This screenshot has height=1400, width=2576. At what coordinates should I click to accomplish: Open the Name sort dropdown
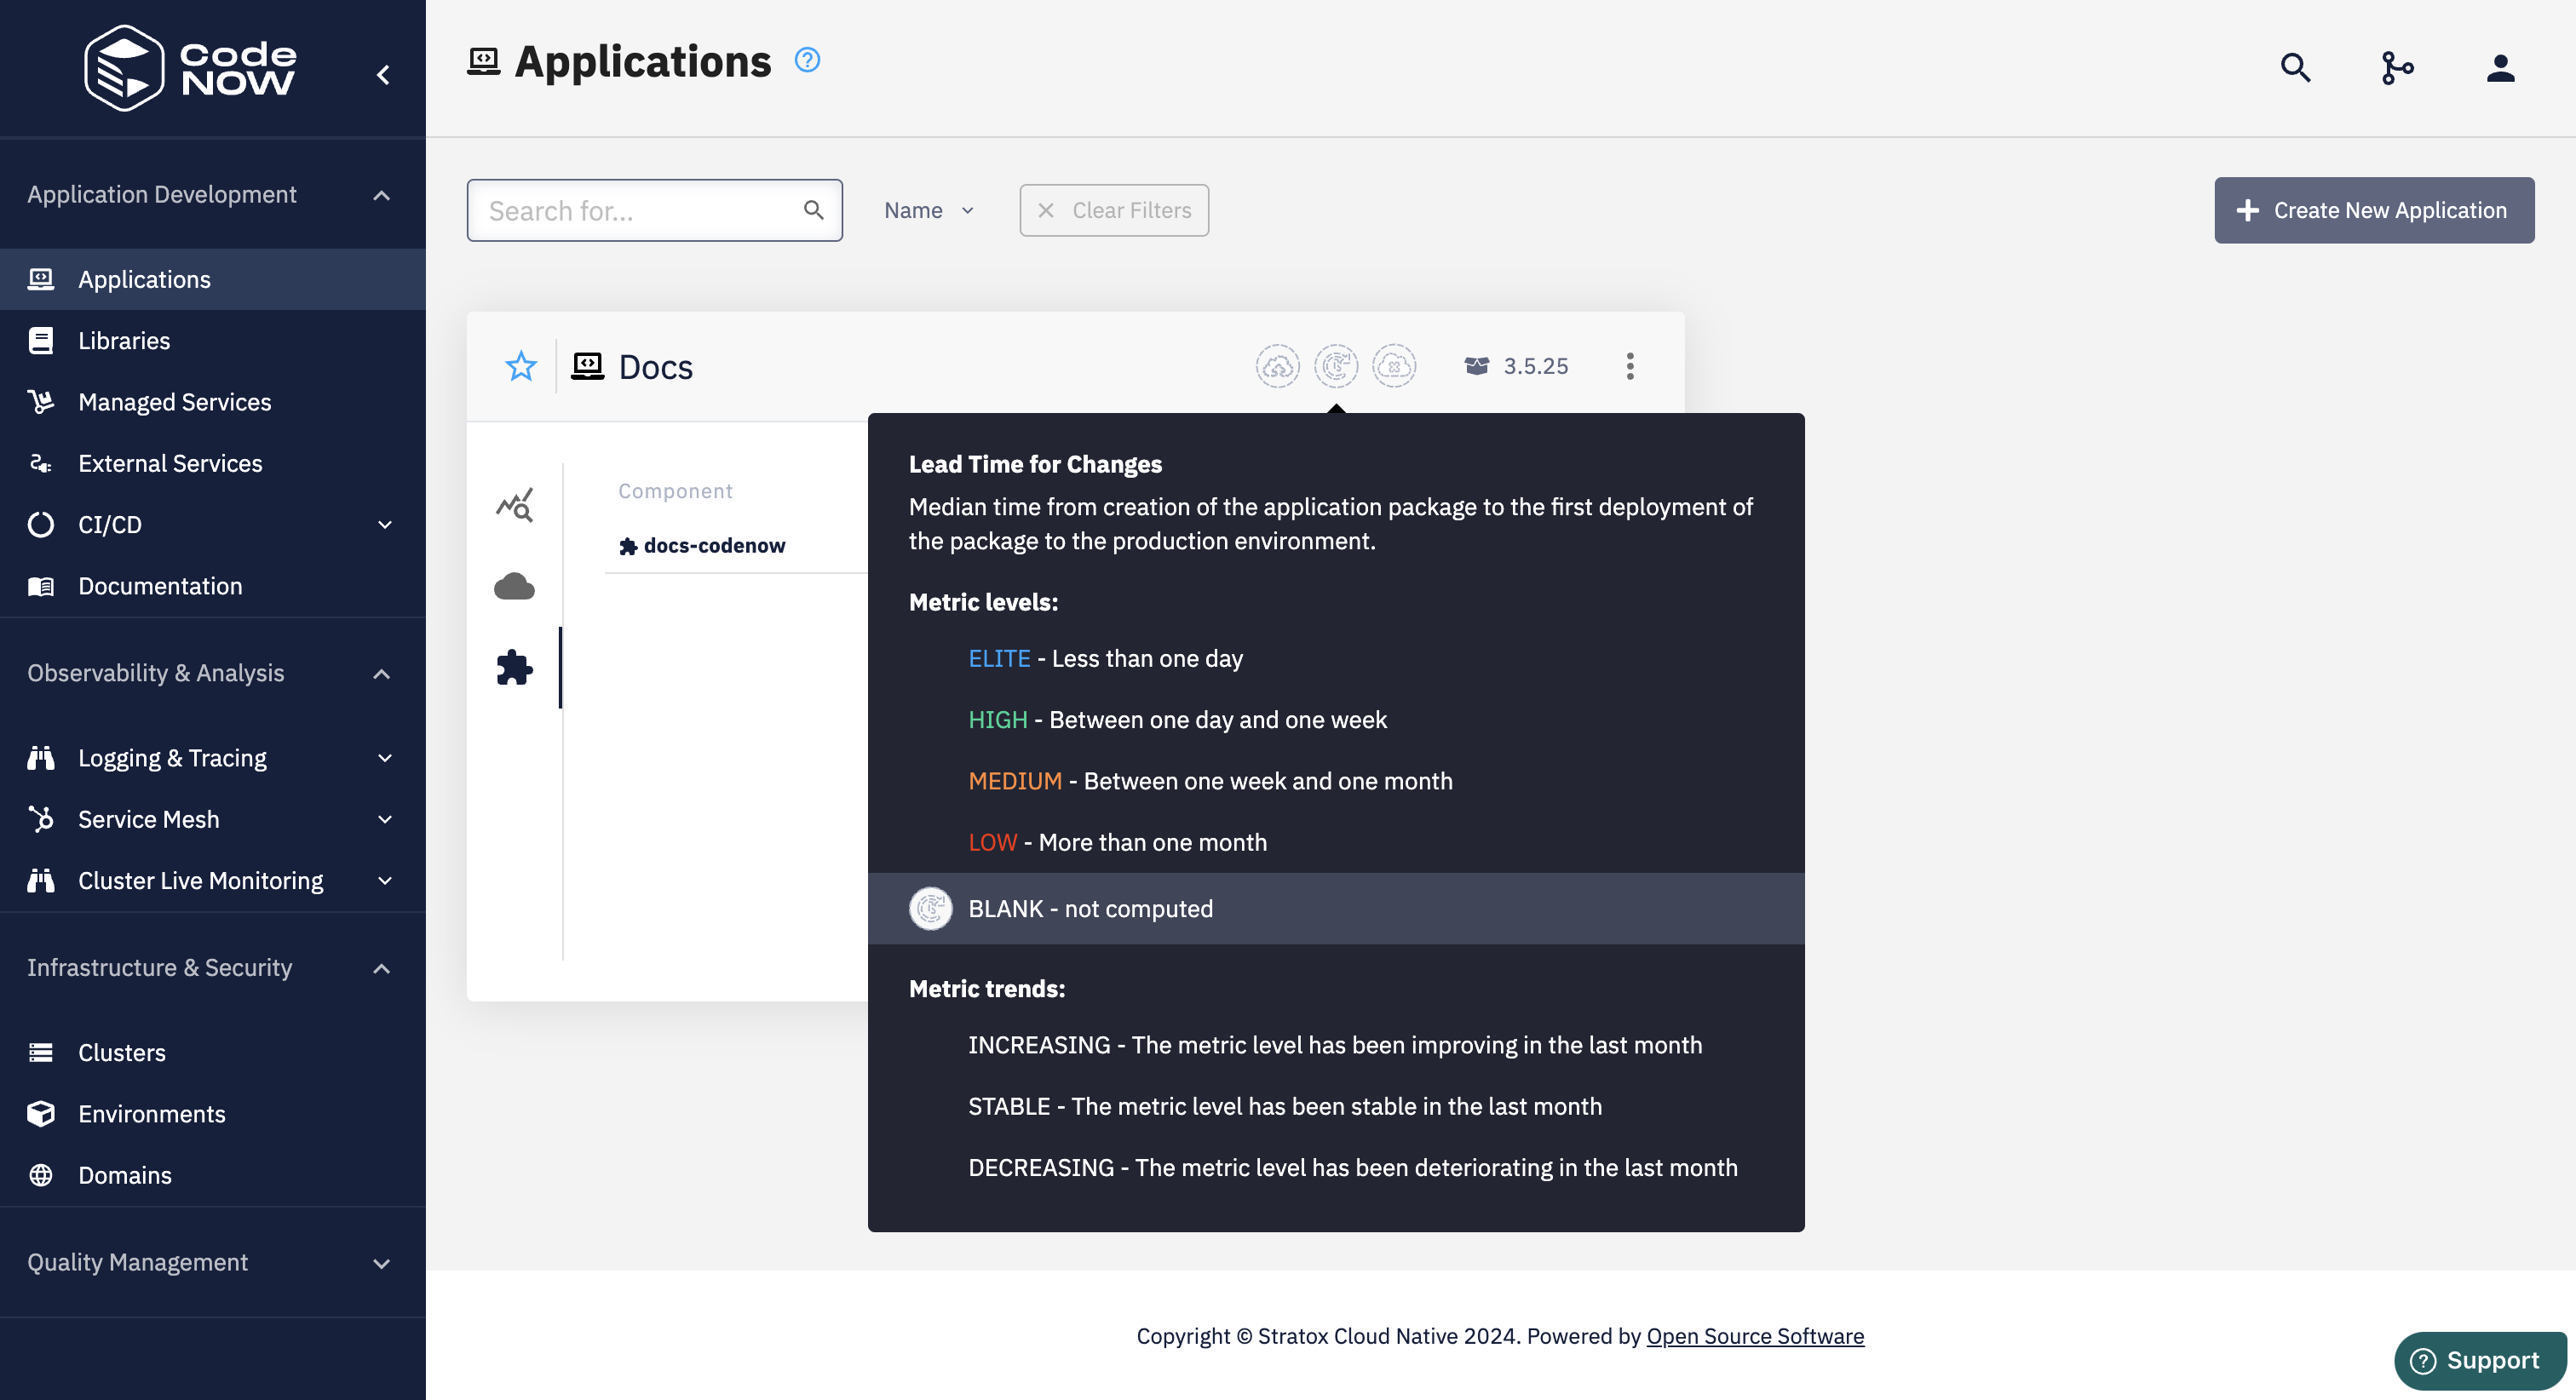928,210
